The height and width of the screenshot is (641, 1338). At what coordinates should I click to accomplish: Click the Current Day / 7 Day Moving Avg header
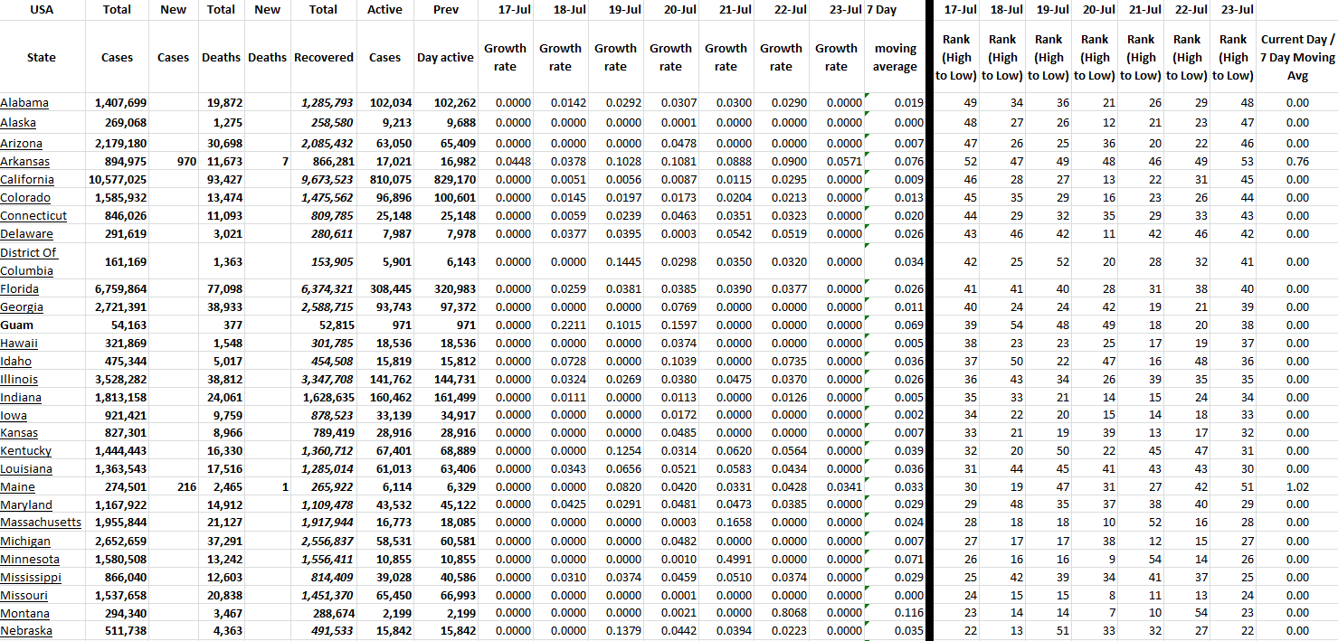(x=1296, y=57)
